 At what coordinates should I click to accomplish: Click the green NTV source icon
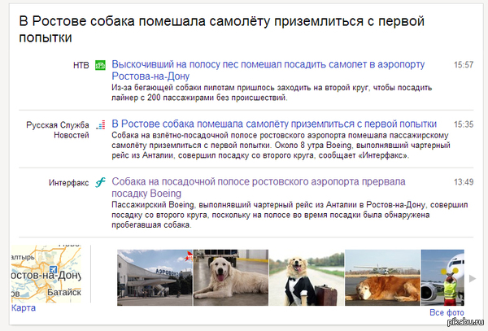[x=101, y=64]
